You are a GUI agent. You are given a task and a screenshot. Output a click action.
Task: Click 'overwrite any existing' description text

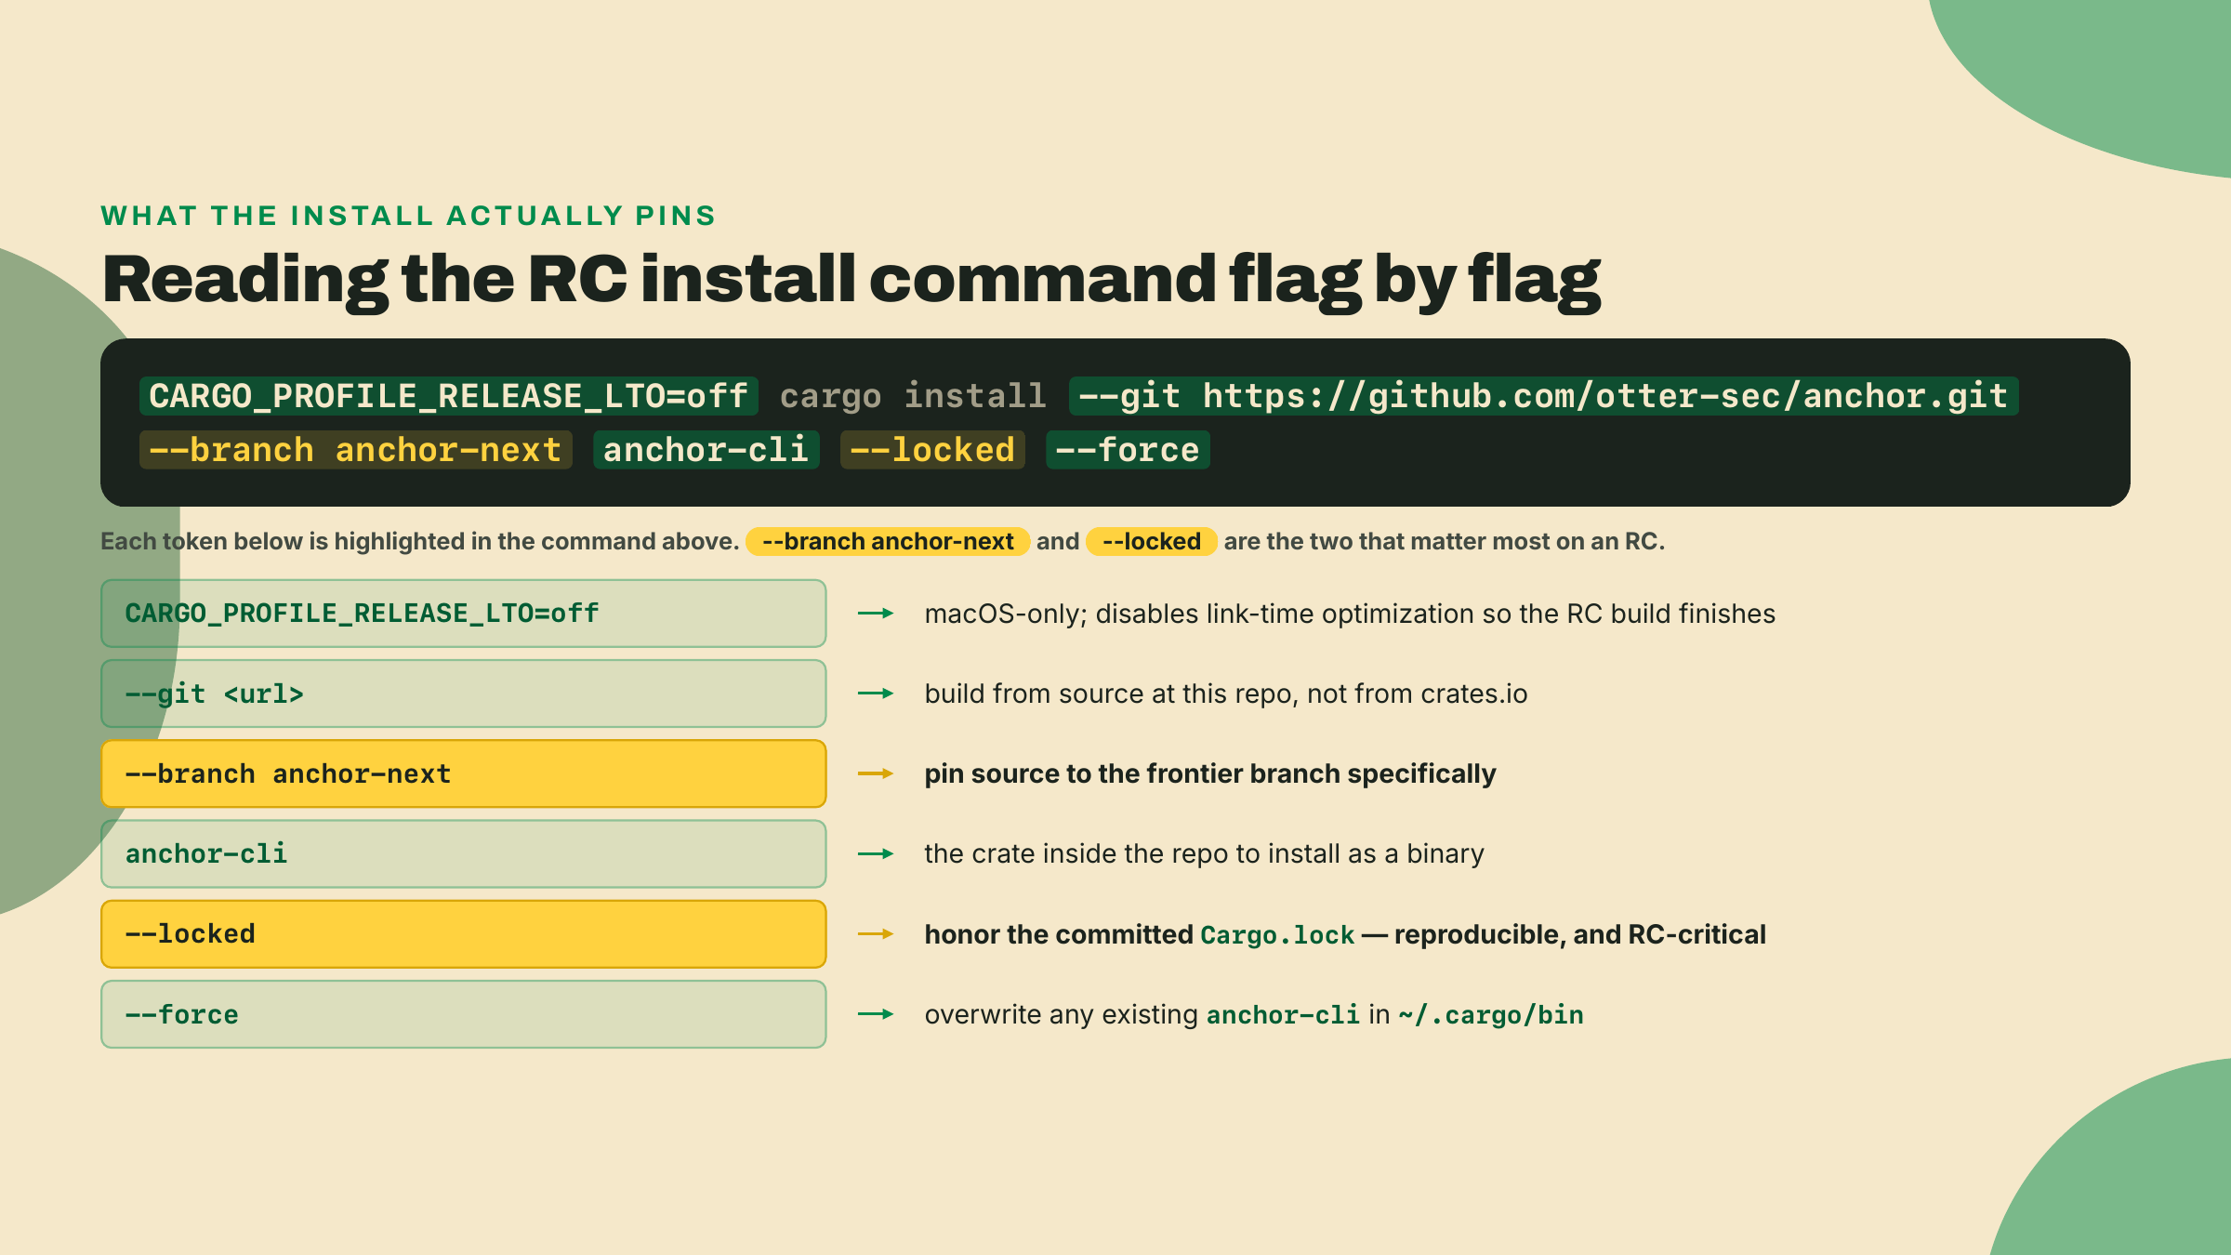(1062, 1014)
